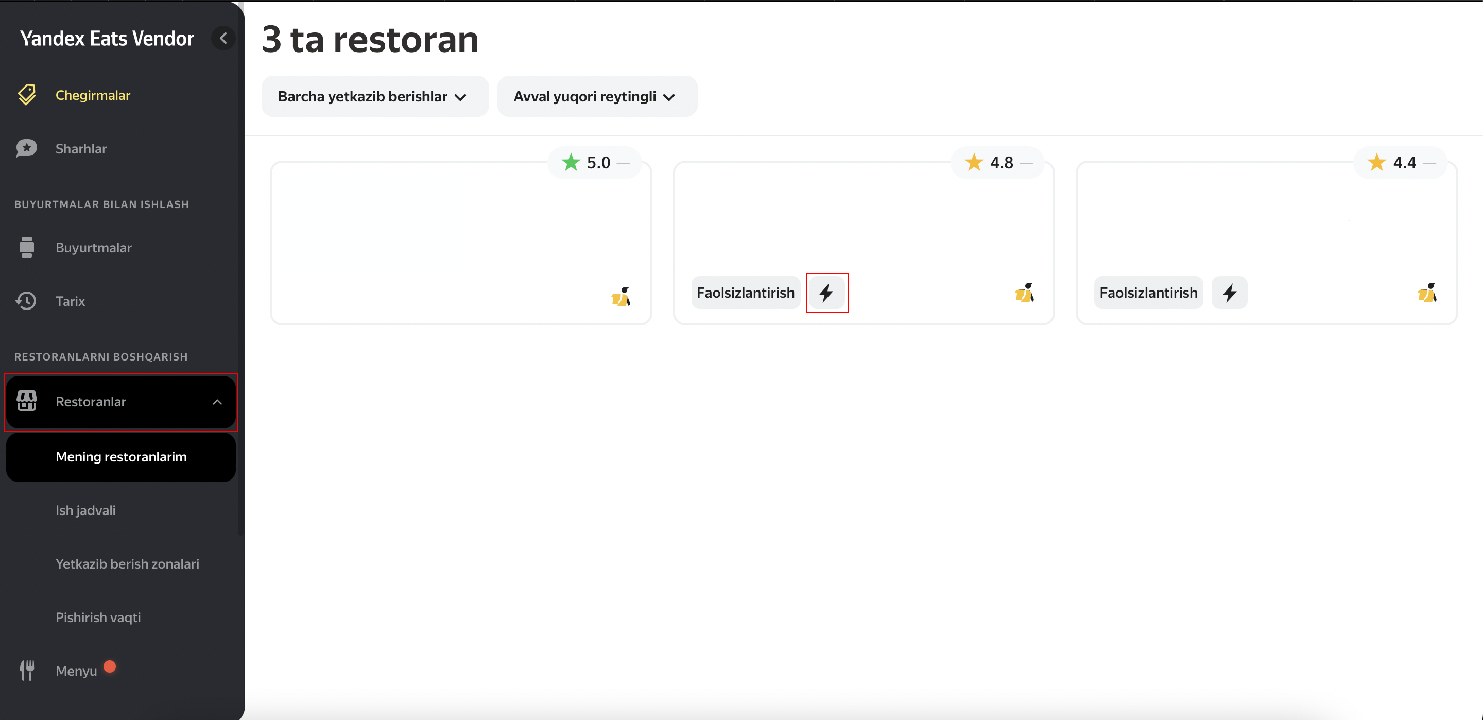Click courier icon on the 5.0 restaurant

click(x=621, y=297)
